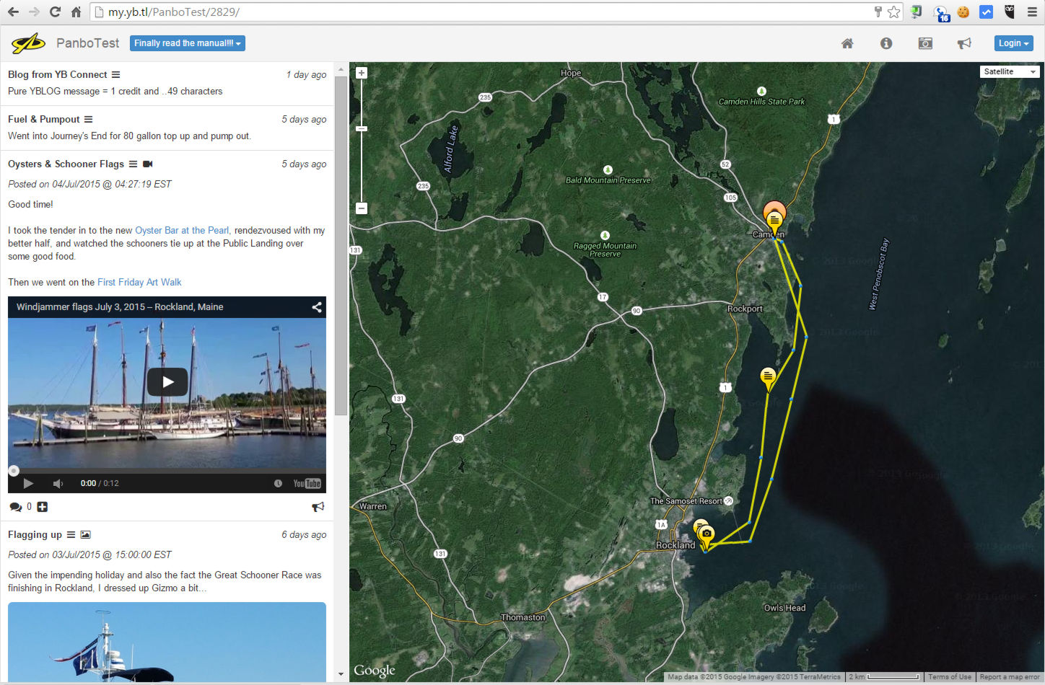Screen dimensions: 1045x685
Task: Click the scrollbar down arrow of blog list
Action: pos(341,674)
